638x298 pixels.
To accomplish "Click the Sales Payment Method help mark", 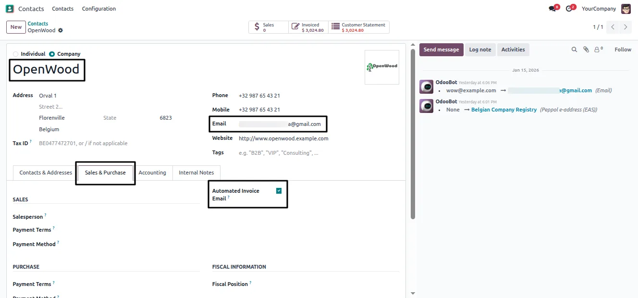I will [58, 243].
